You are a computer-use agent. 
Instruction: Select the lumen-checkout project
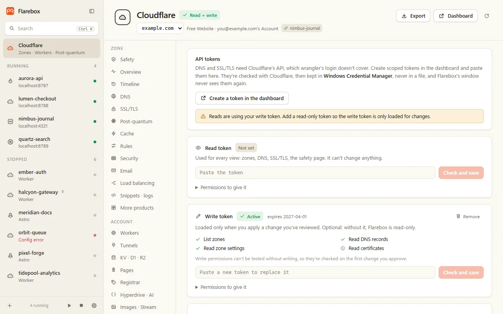(51, 102)
